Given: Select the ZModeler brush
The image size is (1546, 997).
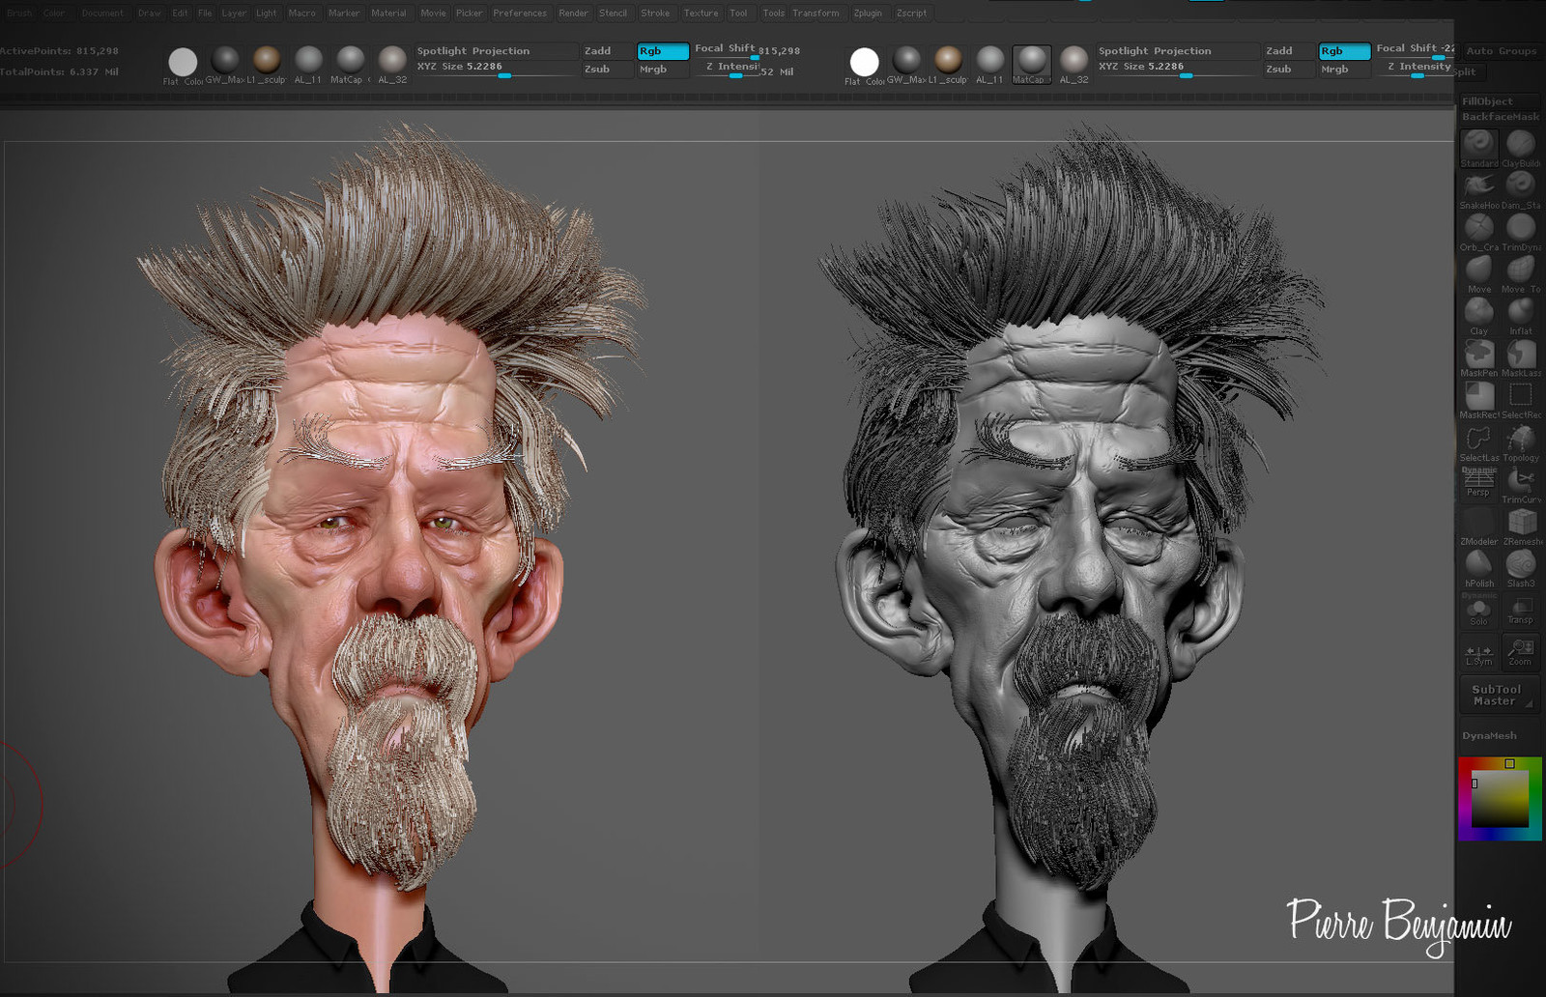Looking at the screenshot, I should tap(1478, 527).
